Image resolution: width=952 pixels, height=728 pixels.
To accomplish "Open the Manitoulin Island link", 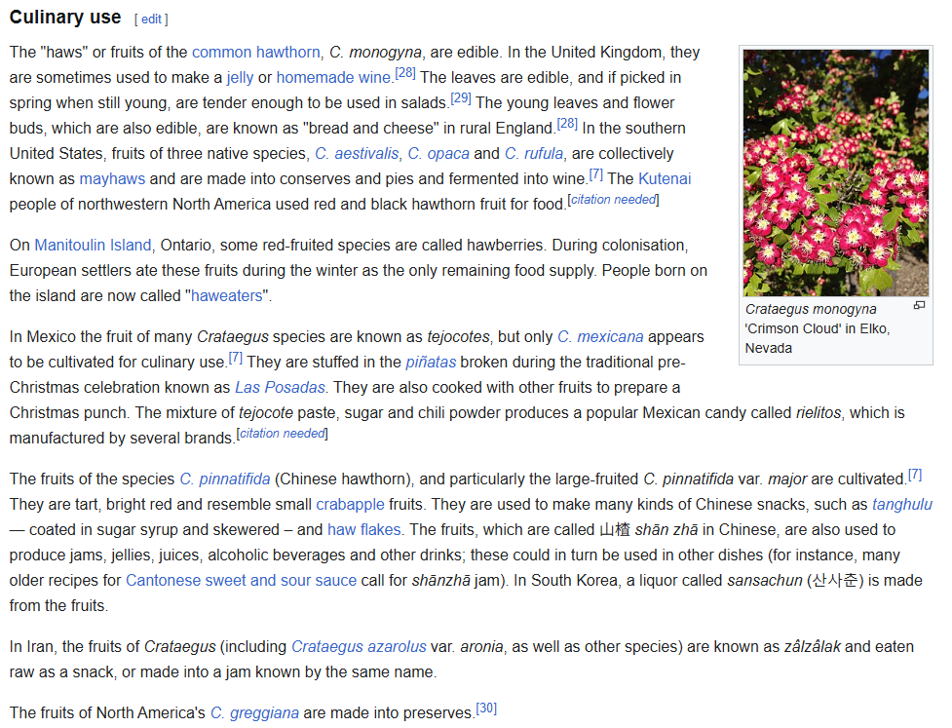I will coord(93,246).
